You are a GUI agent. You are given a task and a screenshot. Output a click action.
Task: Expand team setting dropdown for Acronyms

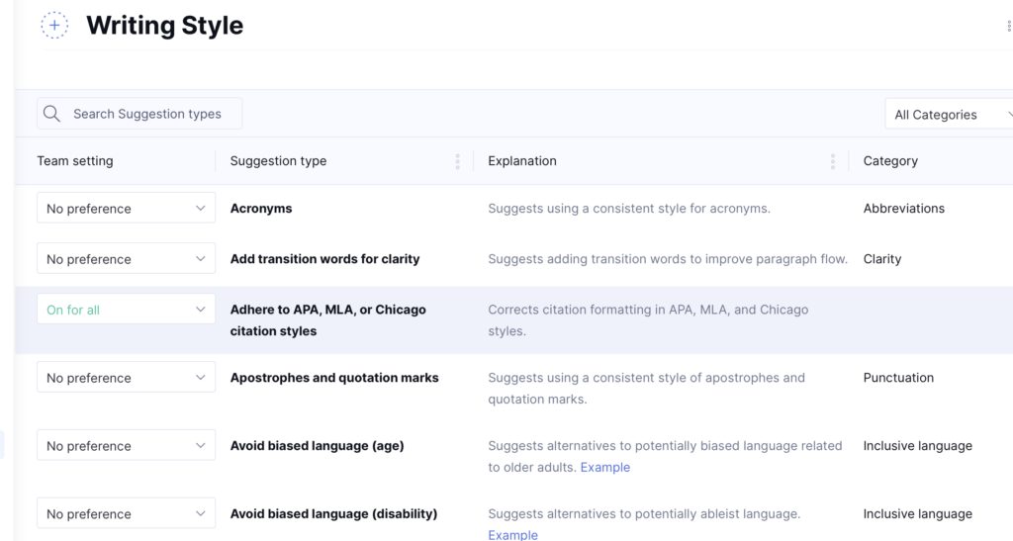(126, 209)
